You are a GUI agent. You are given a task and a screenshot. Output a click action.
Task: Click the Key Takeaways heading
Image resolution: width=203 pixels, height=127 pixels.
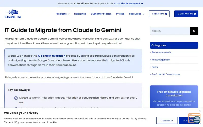tap(19, 90)
